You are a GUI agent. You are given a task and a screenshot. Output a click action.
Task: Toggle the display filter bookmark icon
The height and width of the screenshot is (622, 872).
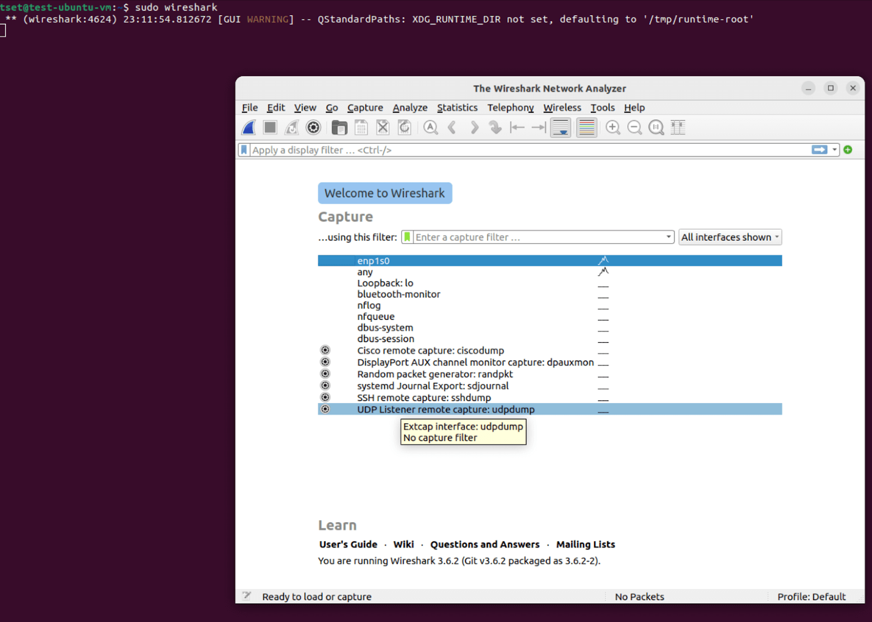point(244,150)
